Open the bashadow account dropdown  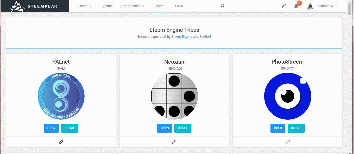point(327,6)
